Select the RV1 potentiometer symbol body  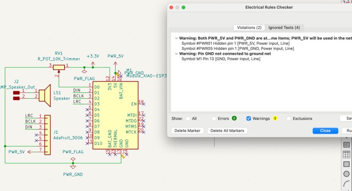(x=59, y=67)
